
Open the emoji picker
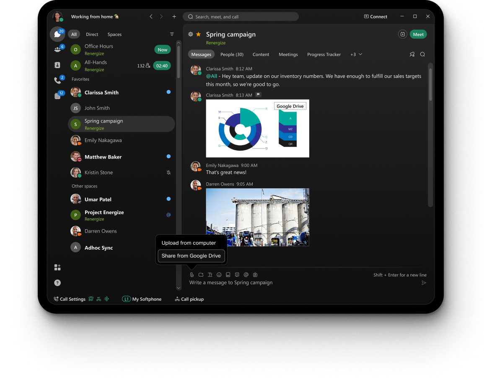[219, 275]
